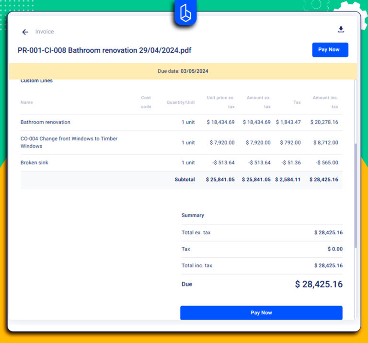Click the Custom Lines section heading
The width and height of the screenshot is (368, 343).
(x=36, y=80)
